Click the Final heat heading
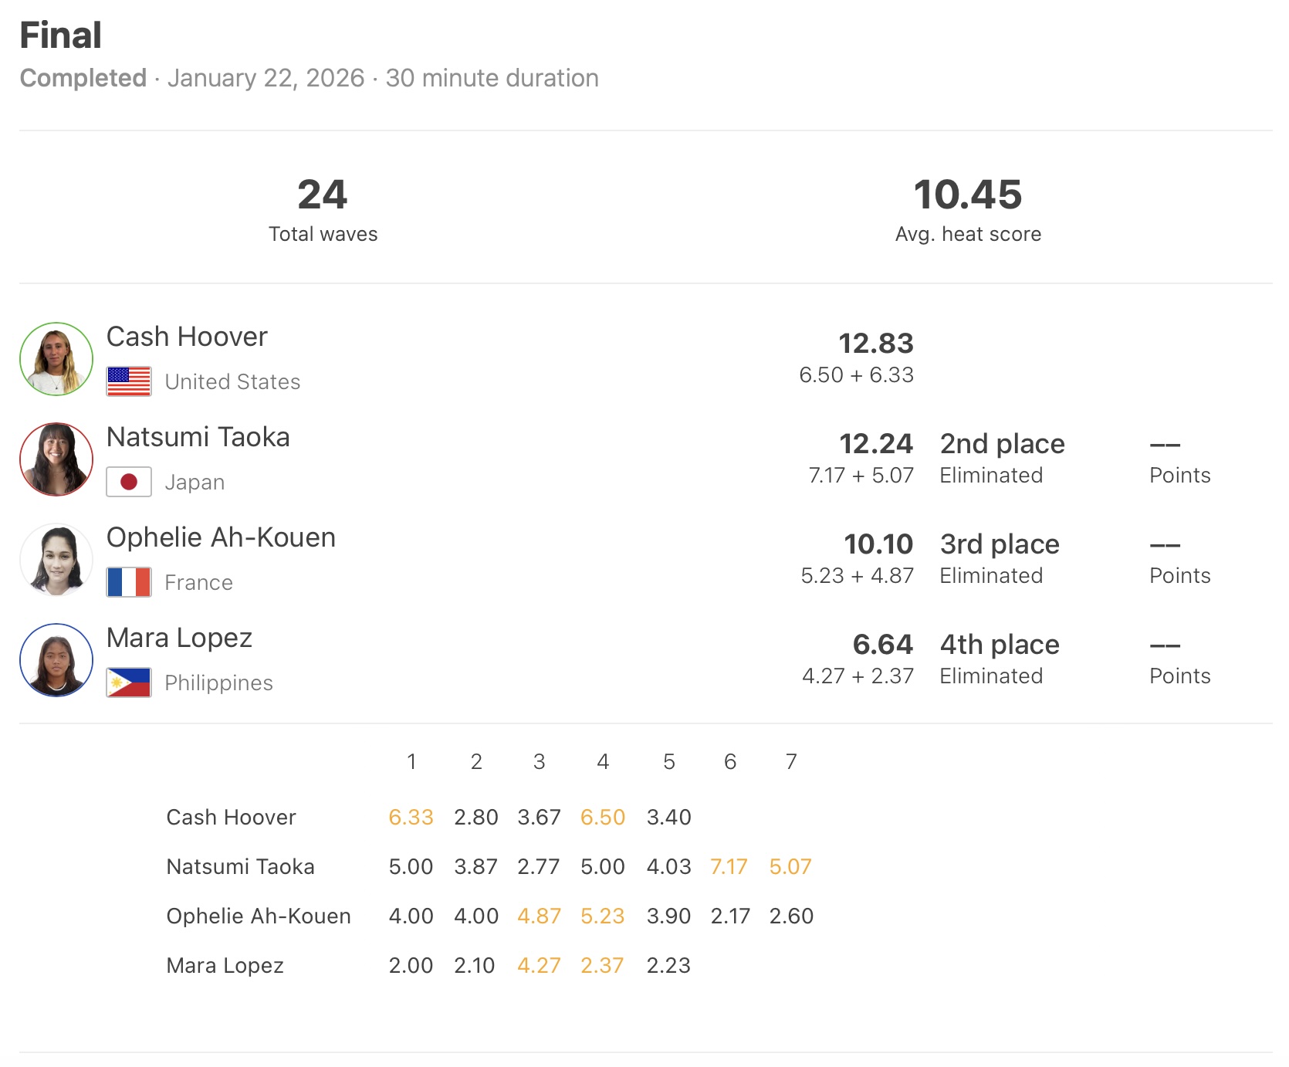Image resolution: width=1289 pixels, height=1067 pixels. coord(61,36)
